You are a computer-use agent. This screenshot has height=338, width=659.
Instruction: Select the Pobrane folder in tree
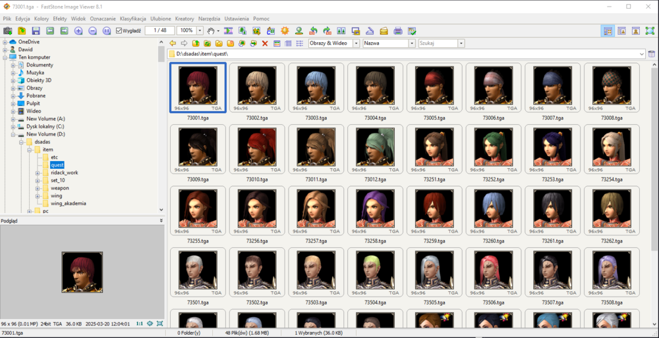36,95
